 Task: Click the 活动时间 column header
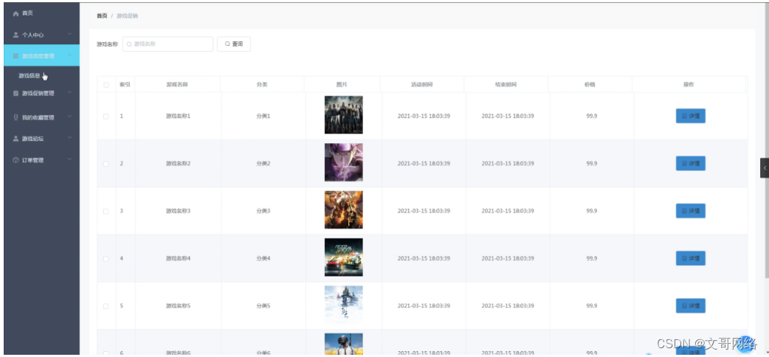click(x=422, y=84)
